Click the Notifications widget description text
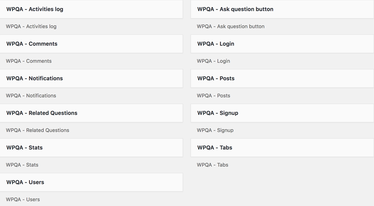The width and height of the screenshot is (374, 206). click(31, 95)
